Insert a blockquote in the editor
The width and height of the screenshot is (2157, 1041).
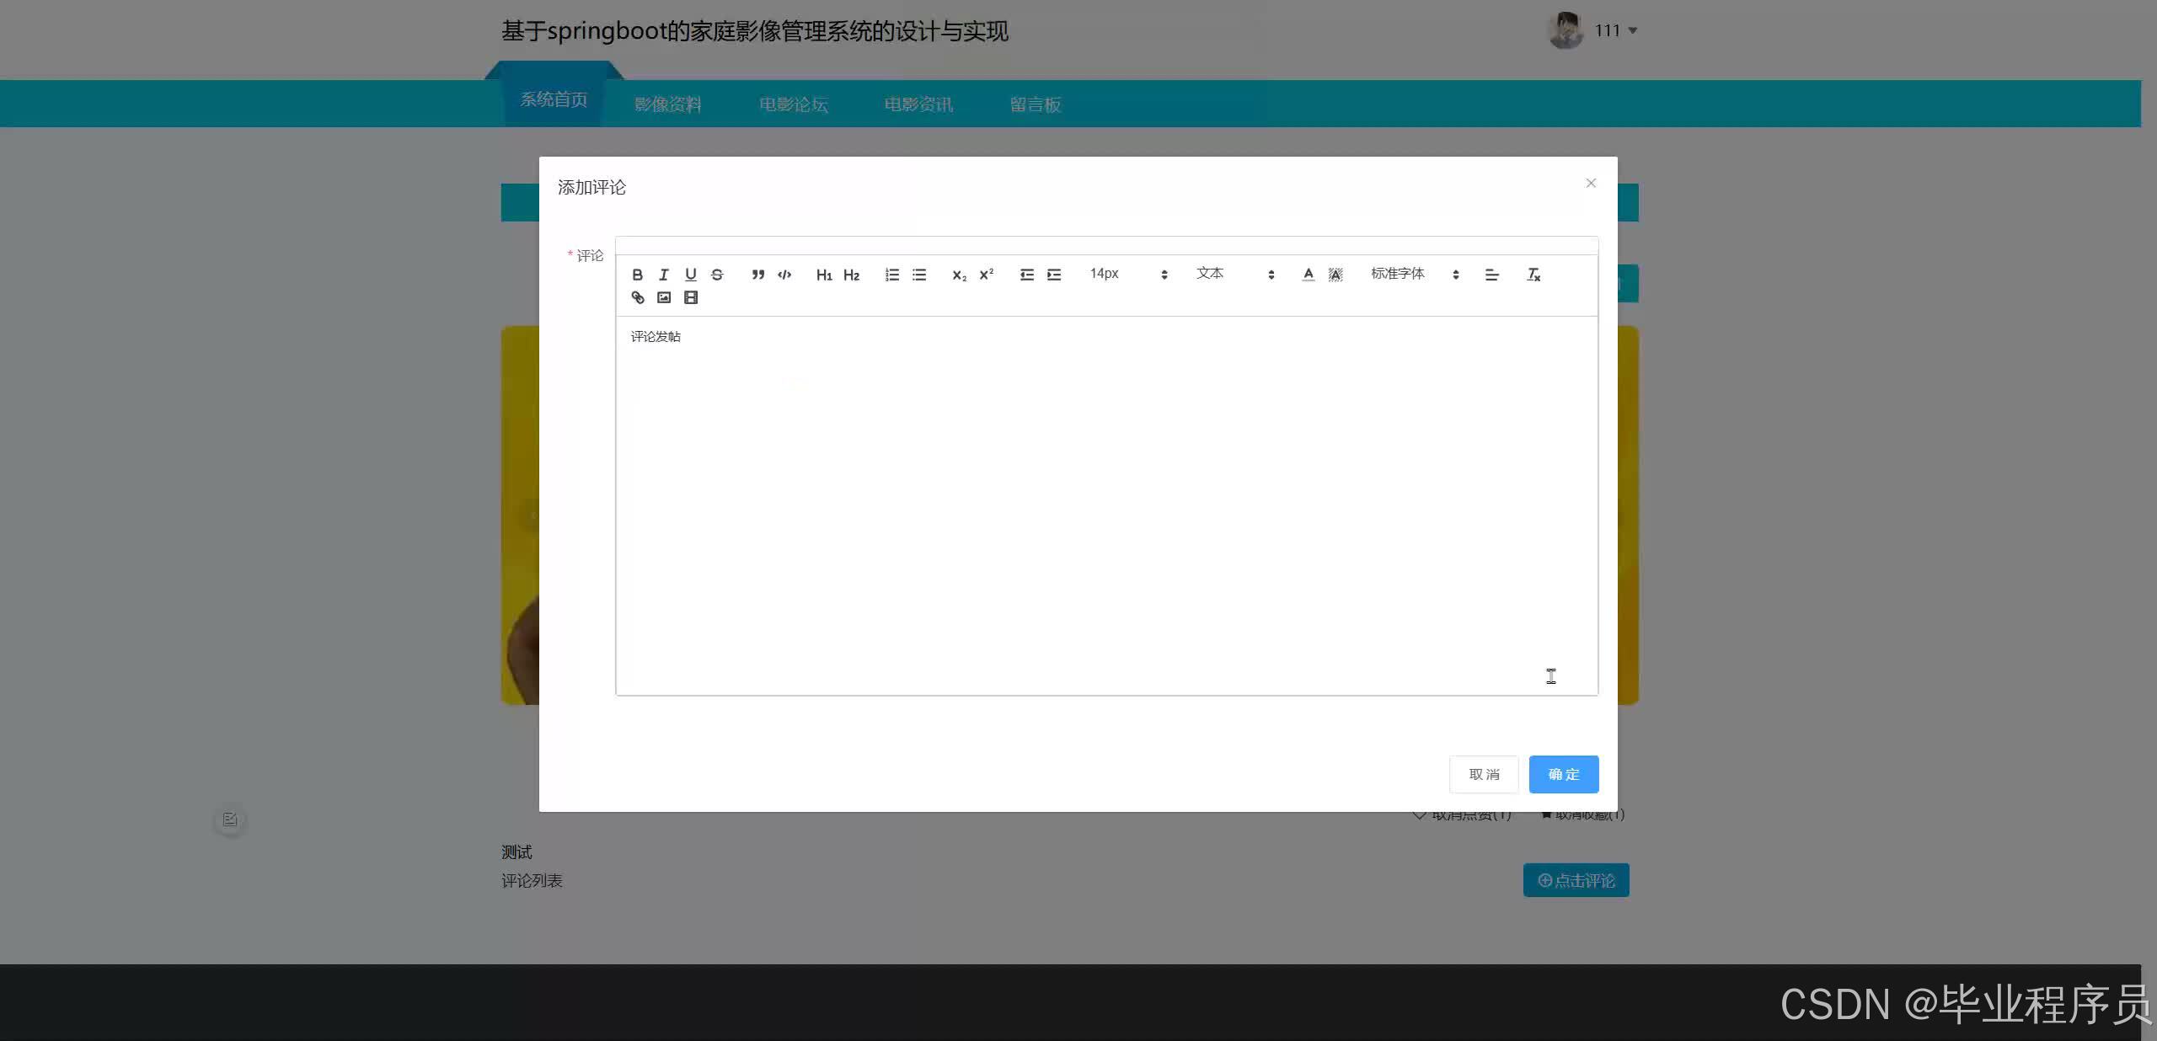tap(757, 275)
